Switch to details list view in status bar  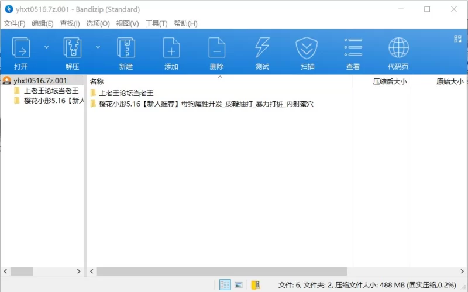coord(225,284)
